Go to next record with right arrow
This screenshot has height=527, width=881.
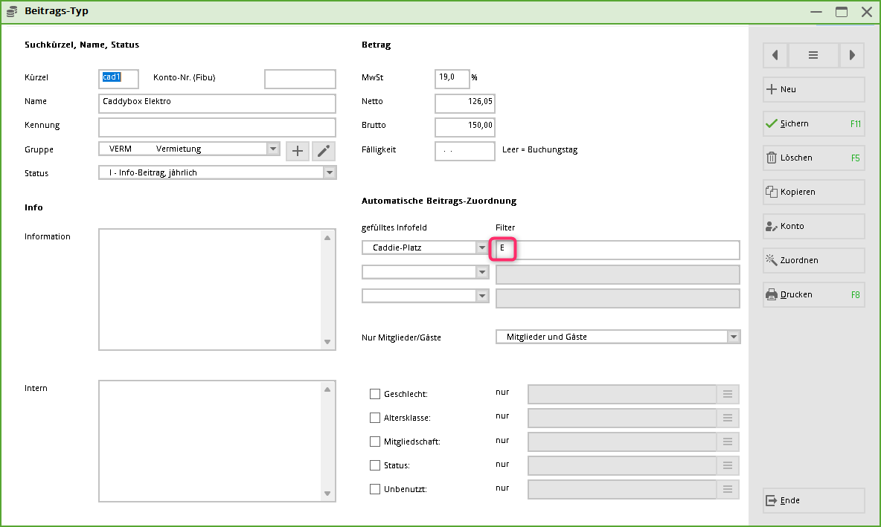pyautogui.click(x=852, y=55)
